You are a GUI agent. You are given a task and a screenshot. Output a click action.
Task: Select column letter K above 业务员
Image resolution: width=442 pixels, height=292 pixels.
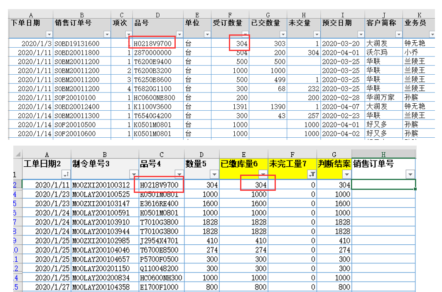[x=420, y=15]
